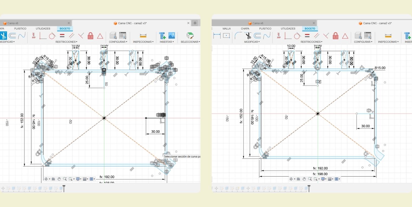Open Change Parameters table icon in left screenshot
412x207 pixels.
(x=123, y=36)
